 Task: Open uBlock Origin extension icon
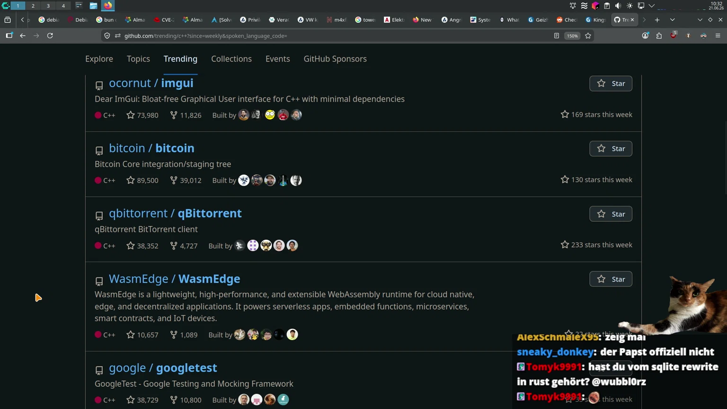674,36
